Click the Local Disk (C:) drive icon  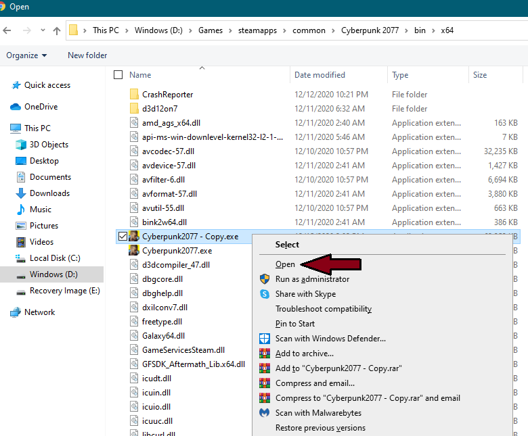21,258
